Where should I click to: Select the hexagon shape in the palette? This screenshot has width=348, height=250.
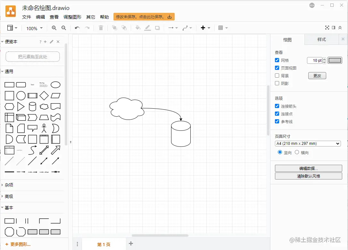pos(9,107)
